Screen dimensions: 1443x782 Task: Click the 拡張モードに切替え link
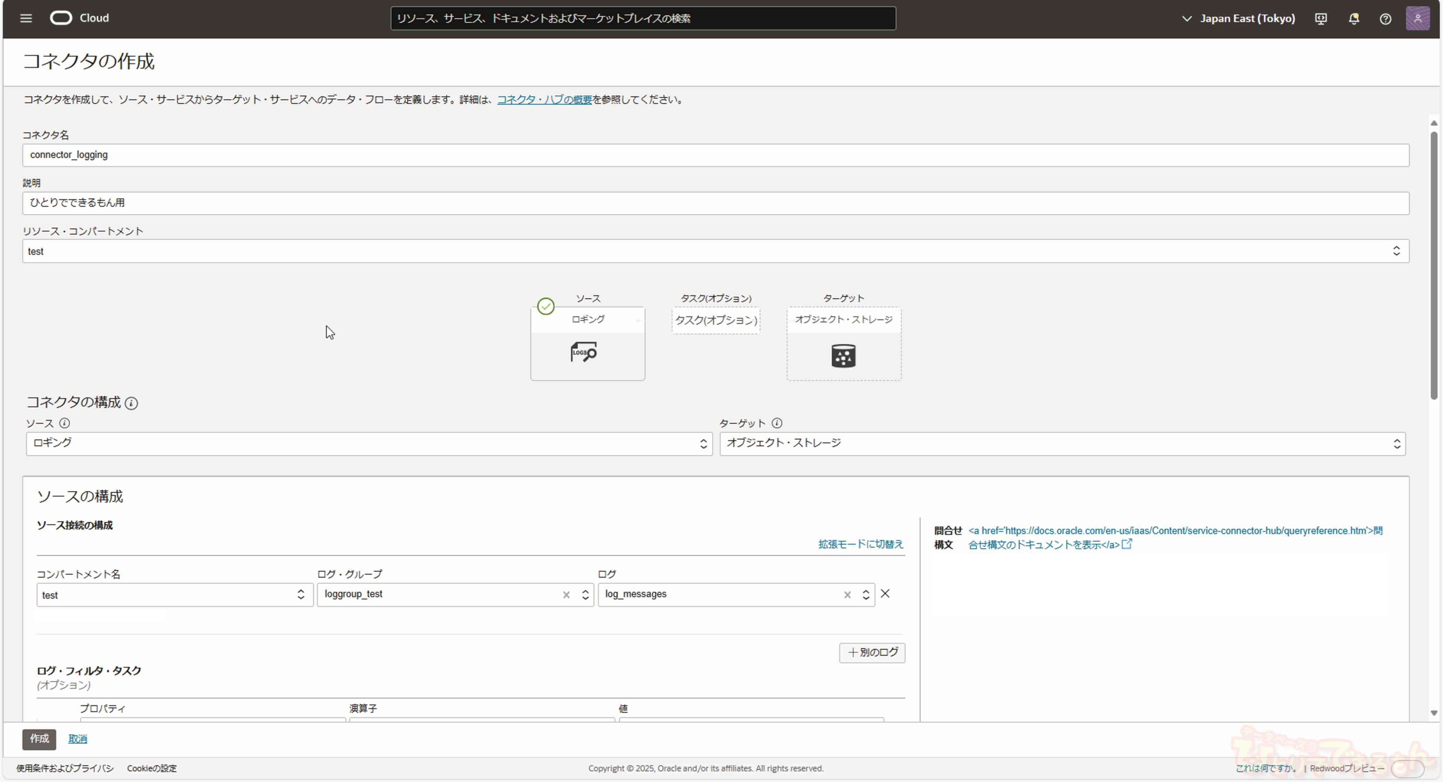(x=861, y=544)
